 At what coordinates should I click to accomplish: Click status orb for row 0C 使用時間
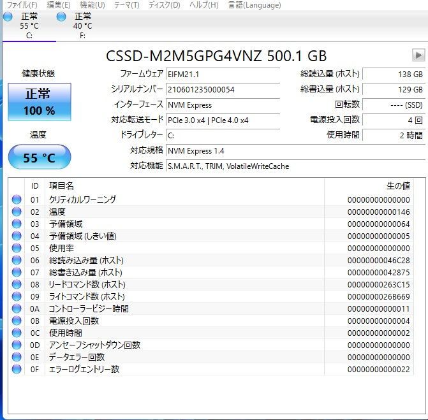click(17, 333)
